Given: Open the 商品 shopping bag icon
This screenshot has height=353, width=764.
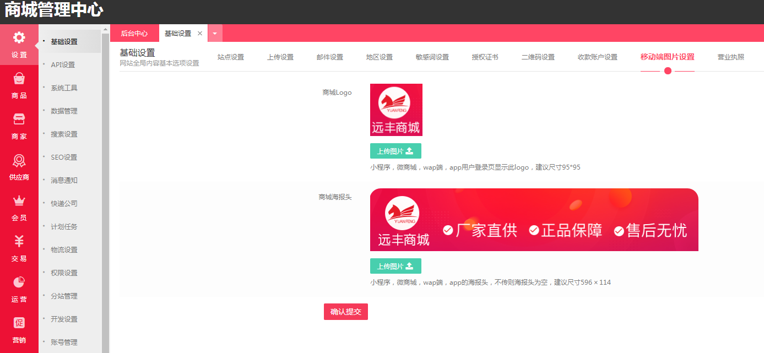Looking at the screenshot, I should (x=19, y=79).
